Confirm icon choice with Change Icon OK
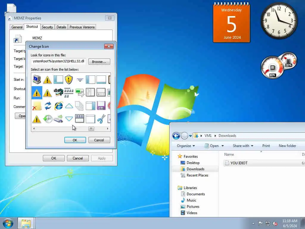305x229 pixels. tap(75, 140)
